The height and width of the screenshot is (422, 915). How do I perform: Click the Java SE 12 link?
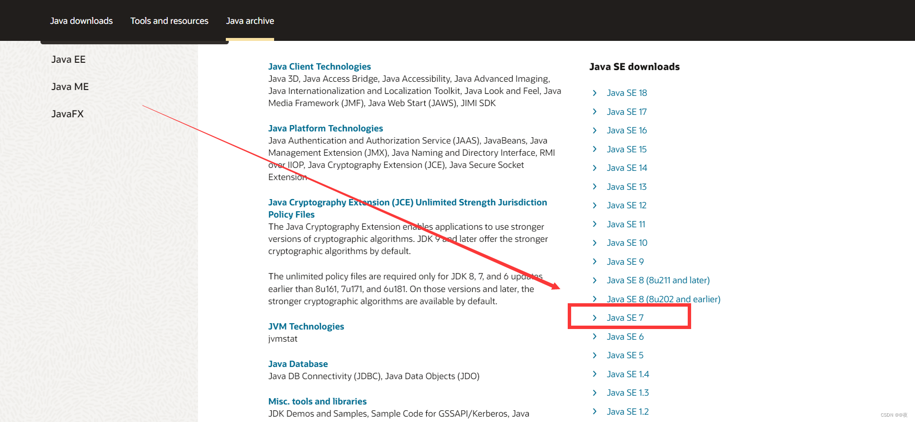627,205
